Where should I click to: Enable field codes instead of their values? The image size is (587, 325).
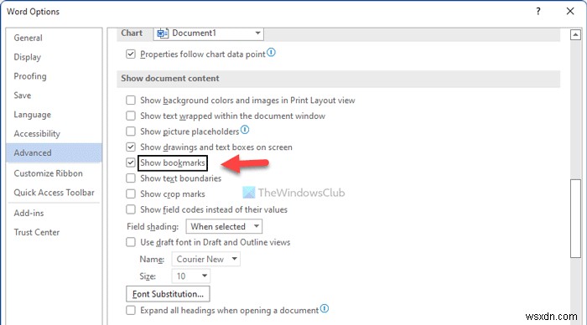point(131,209)
